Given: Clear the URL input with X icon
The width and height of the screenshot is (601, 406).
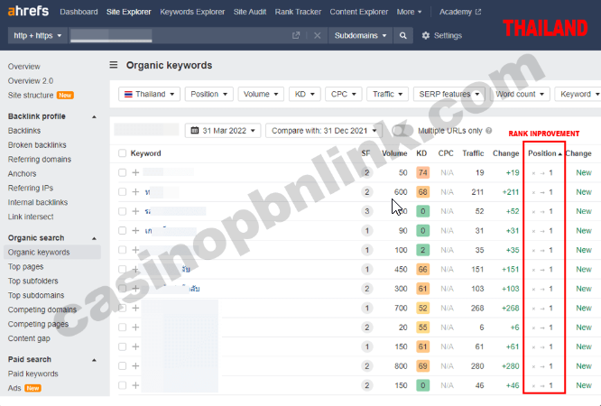Looking at the screenshot, I should pyautogui.click(x=317, y=35).
